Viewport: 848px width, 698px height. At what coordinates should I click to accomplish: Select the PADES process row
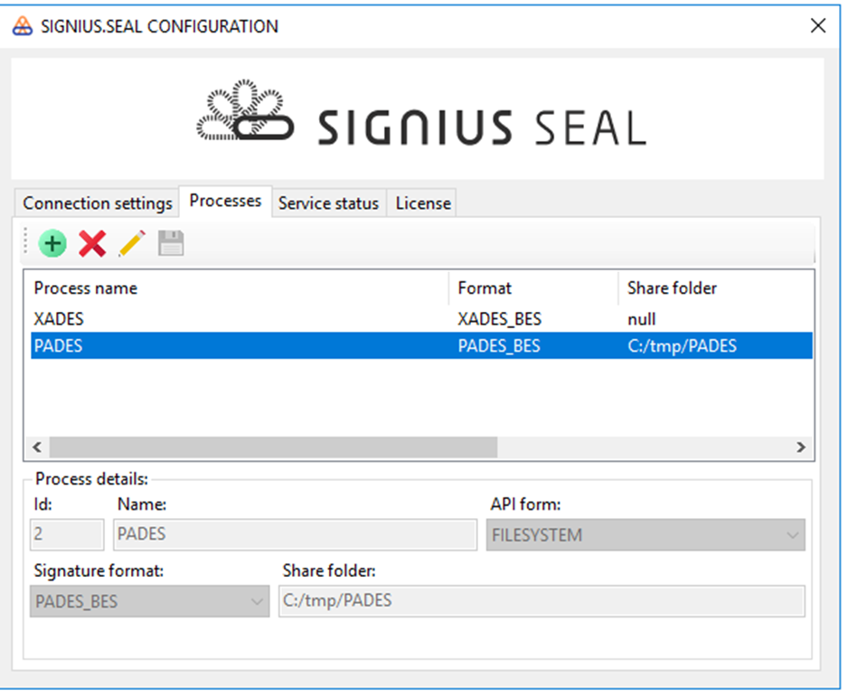point(60,345)
